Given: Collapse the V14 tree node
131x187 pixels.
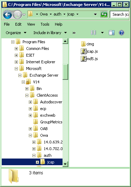Looking at the screenshot, I should 24,82.
